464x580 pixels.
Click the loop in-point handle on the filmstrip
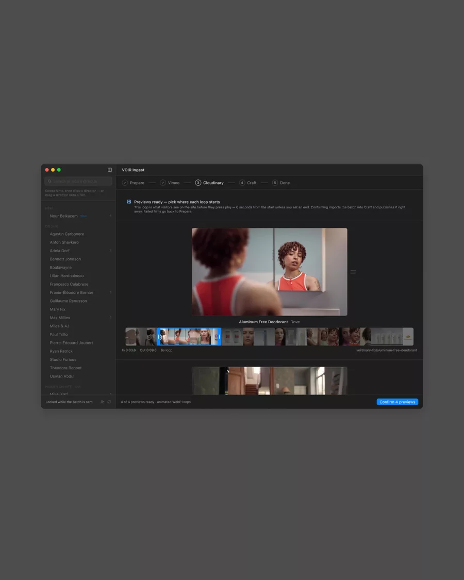pyautogui.click(x=159, y=337)
